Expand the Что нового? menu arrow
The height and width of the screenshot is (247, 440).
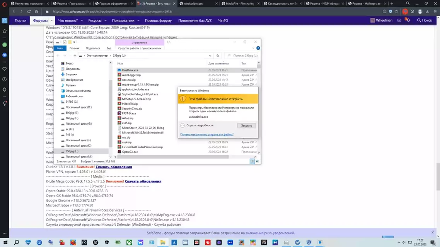82,20
